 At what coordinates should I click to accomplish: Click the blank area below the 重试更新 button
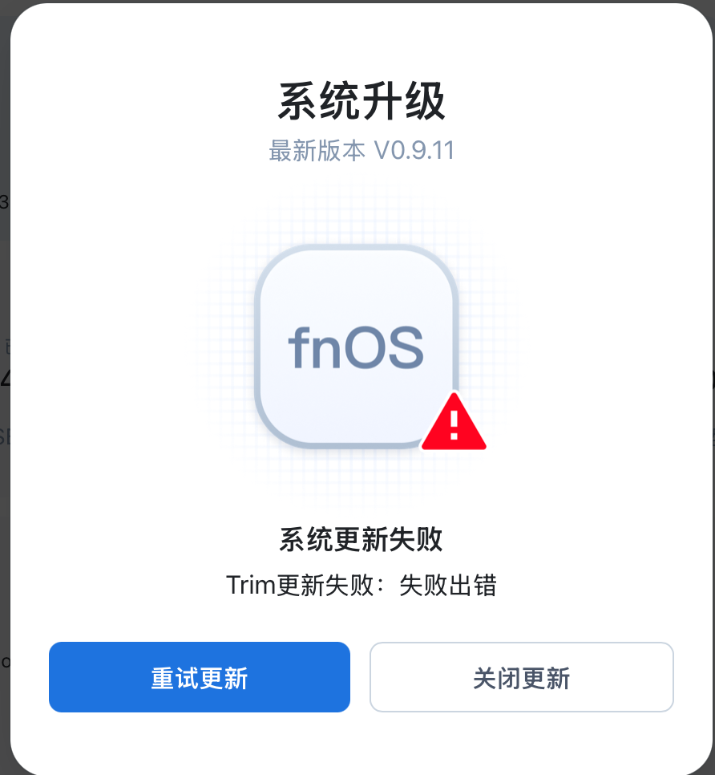pos(200,741)
